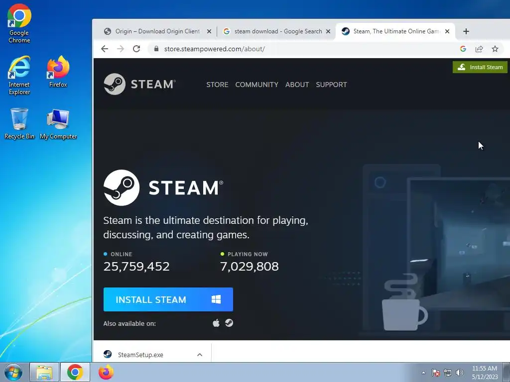
Task: Click Steam logo in page header
Action: 139,84
